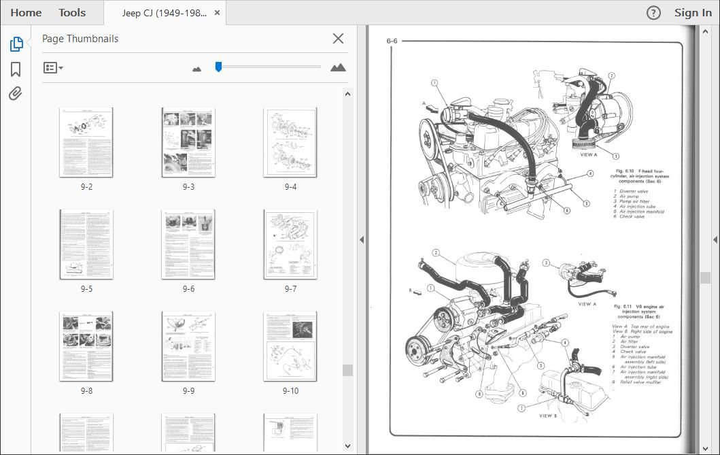Select page thumbnail 9-2
This screenshot has height=455, width=720.
coord(86,142)
